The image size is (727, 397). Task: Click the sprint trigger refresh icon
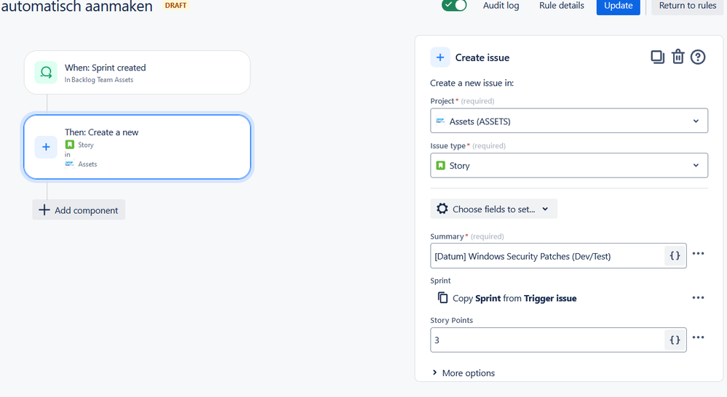[x=46, y=72]
